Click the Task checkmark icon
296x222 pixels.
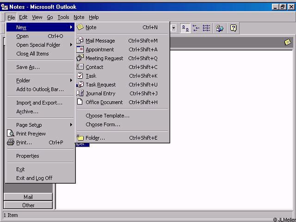(80, 76)
